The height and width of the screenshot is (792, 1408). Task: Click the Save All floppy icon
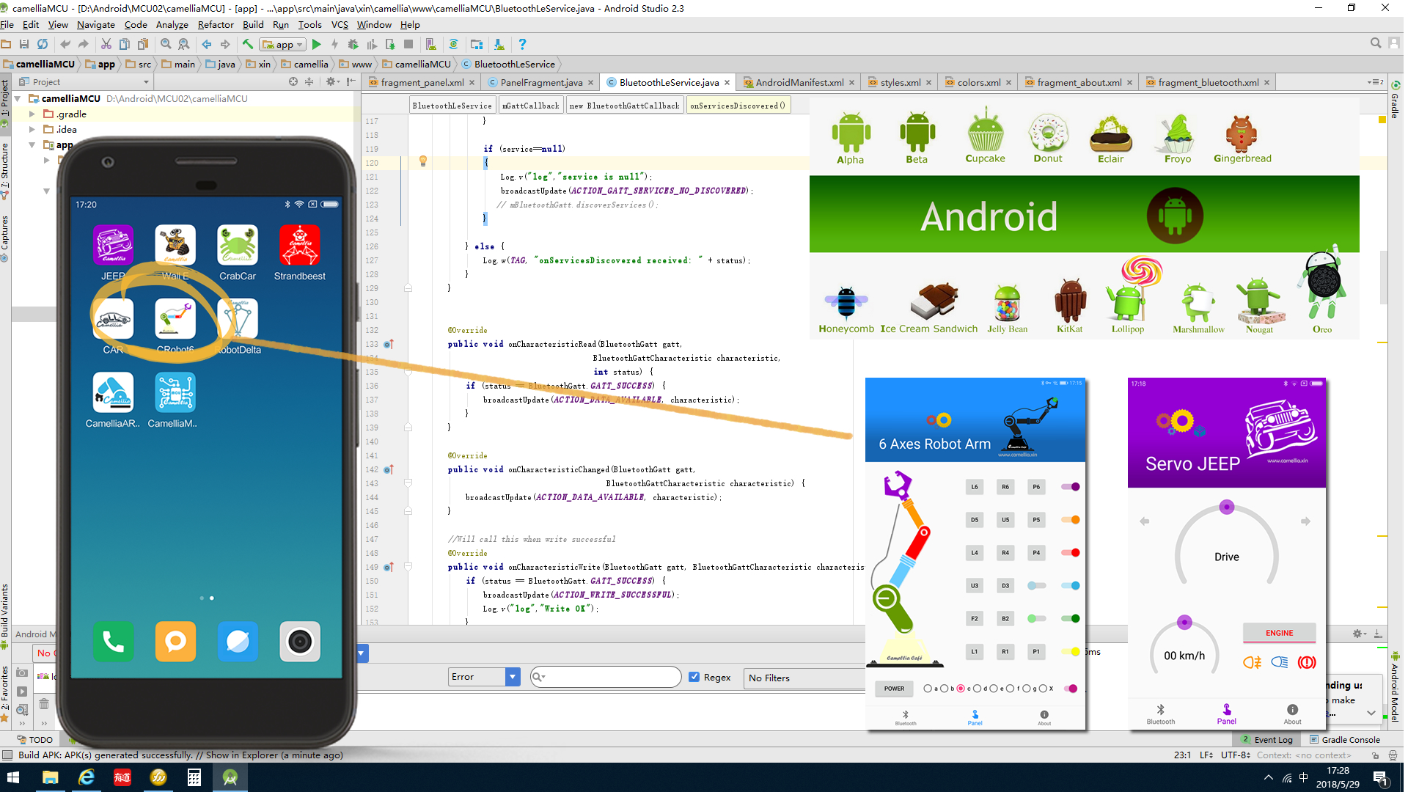tap(24, 45)
